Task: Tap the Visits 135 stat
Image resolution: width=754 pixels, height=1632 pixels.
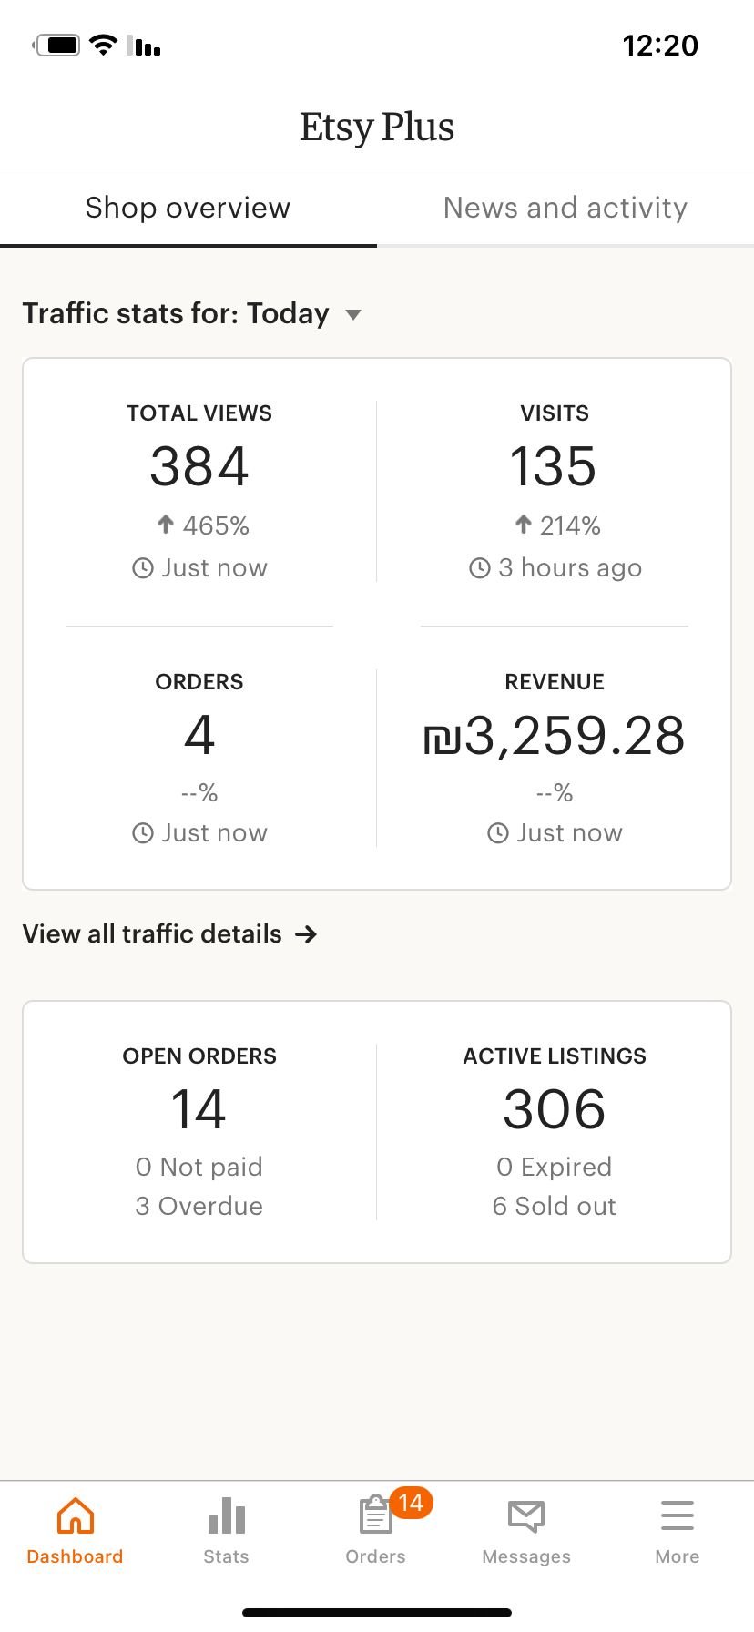Action: click(554, 466)
